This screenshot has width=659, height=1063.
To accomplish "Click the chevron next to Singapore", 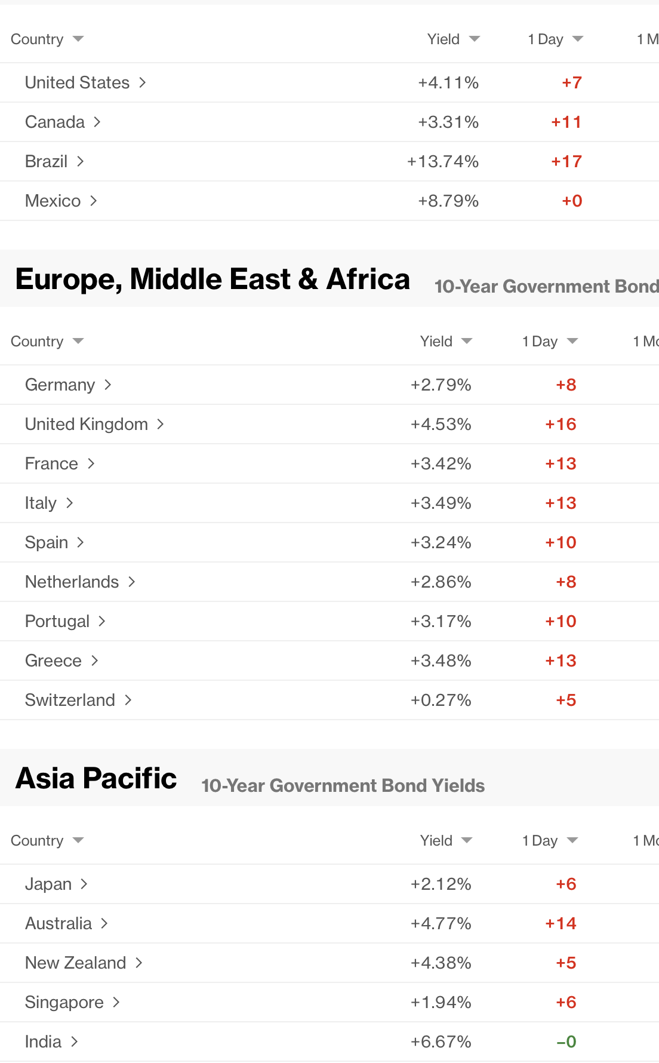I will click(116, 1002).
